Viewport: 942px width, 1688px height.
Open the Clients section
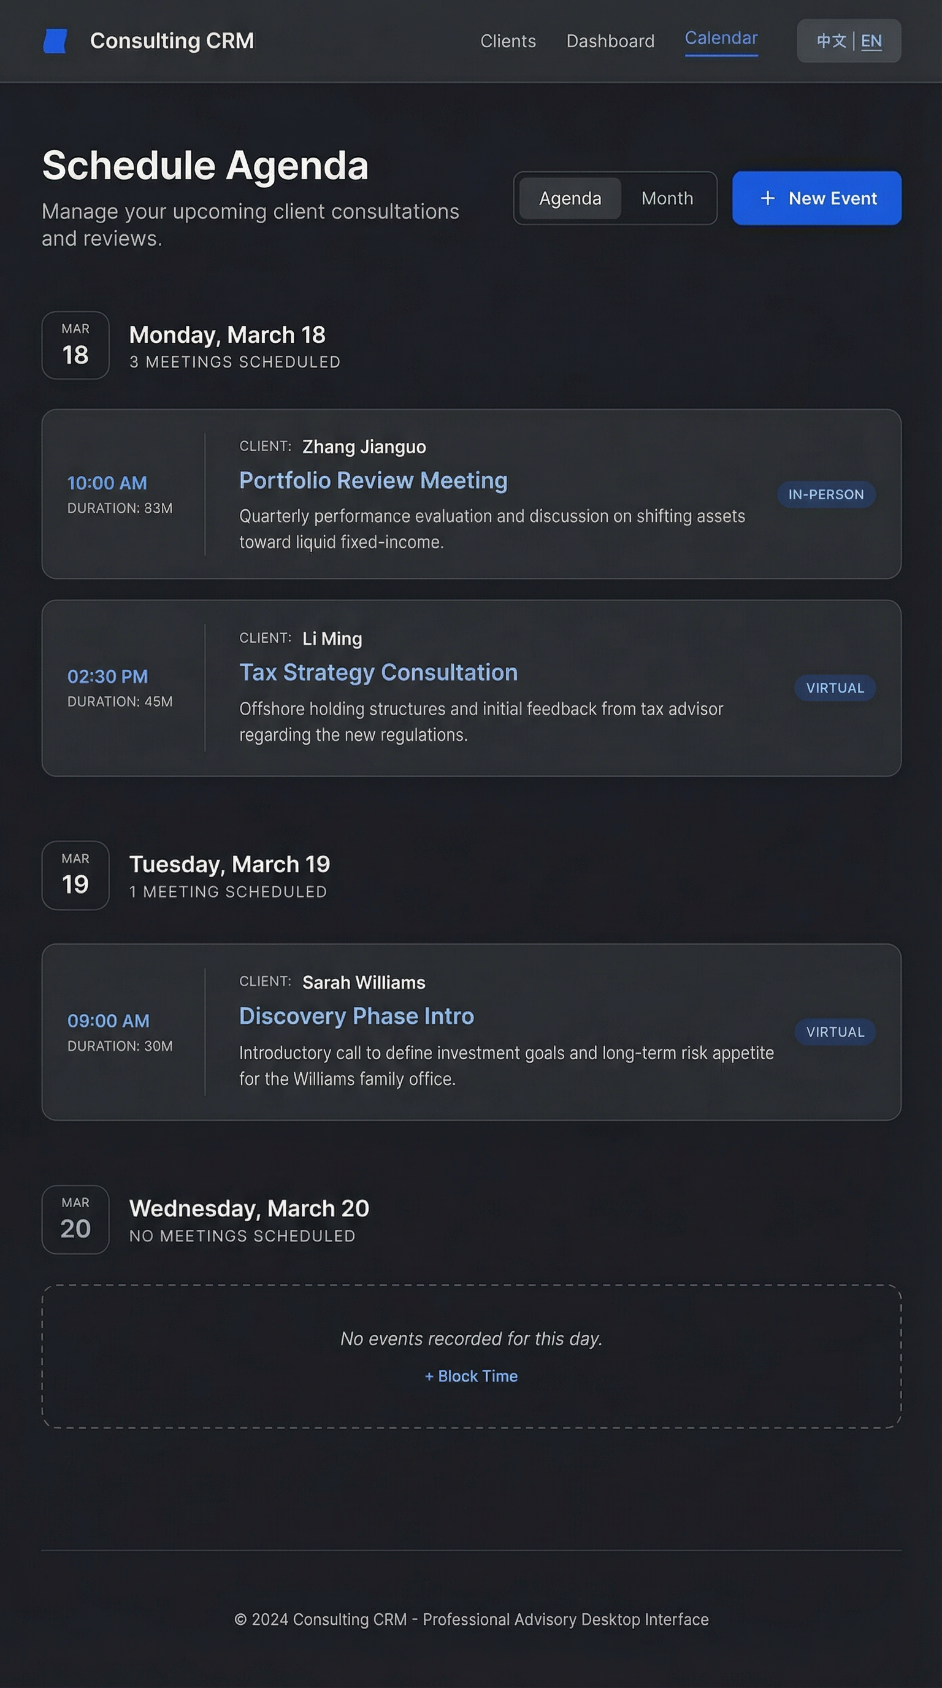(x=508, y=40)
